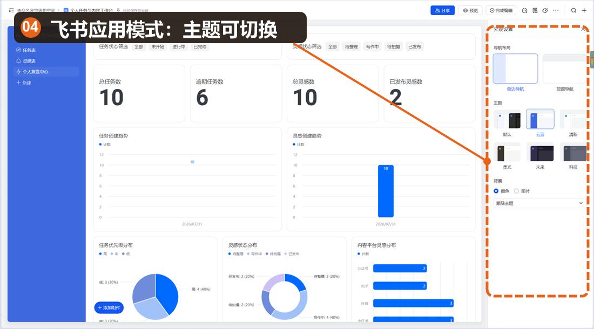
Task: Click the plus icon at top right
Action: [x=584, y=11]
